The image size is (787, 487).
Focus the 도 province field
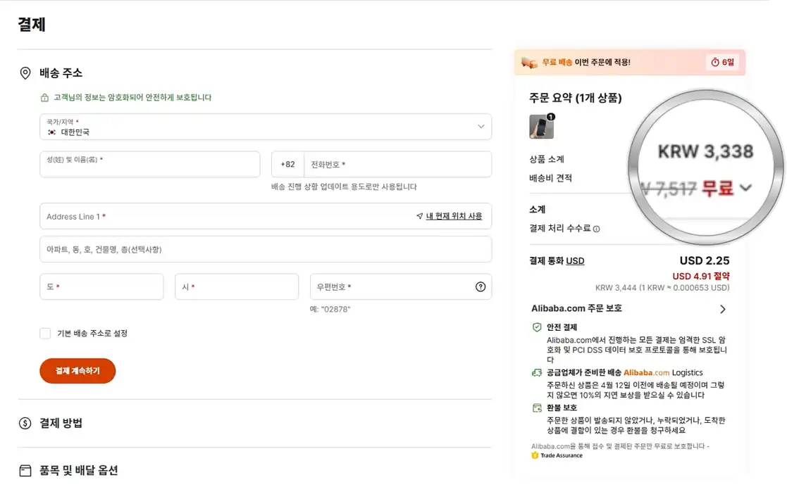coord(101,287)
